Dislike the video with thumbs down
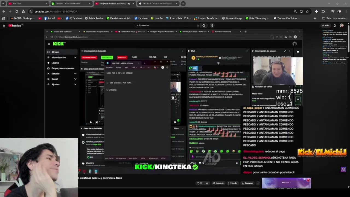Screen dimensions: 350x197 tap(207, 183)
